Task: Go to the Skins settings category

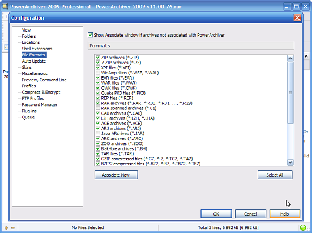Action: pyautogui.click(x=27, y=67)
